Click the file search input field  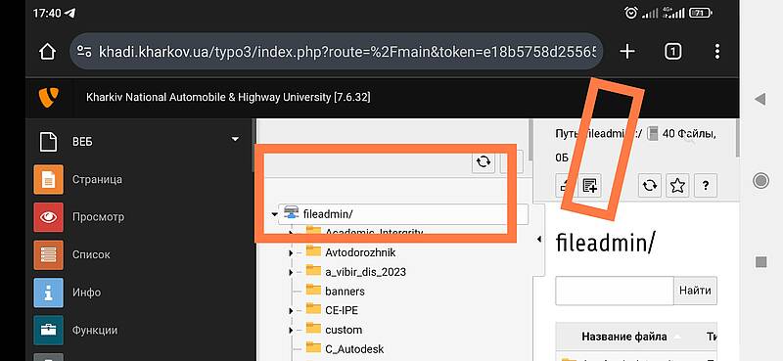pyautogui.click(x=615, y=291)
